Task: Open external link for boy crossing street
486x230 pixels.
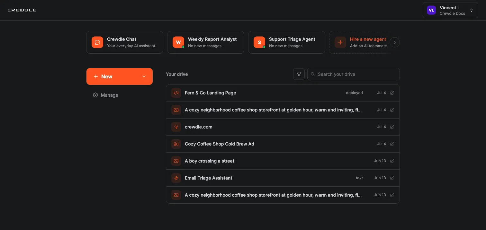Action: tap(392, 161)
